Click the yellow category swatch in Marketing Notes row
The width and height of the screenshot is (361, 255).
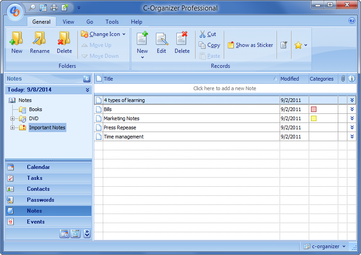coord(314,118)
